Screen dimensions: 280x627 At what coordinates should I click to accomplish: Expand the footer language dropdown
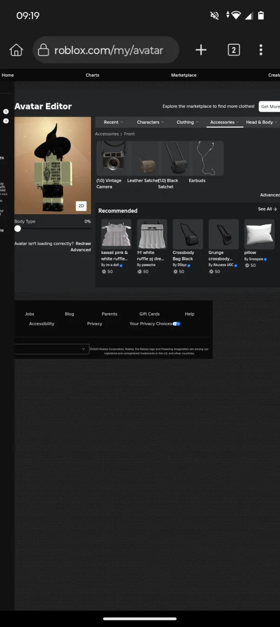point(52,349)
